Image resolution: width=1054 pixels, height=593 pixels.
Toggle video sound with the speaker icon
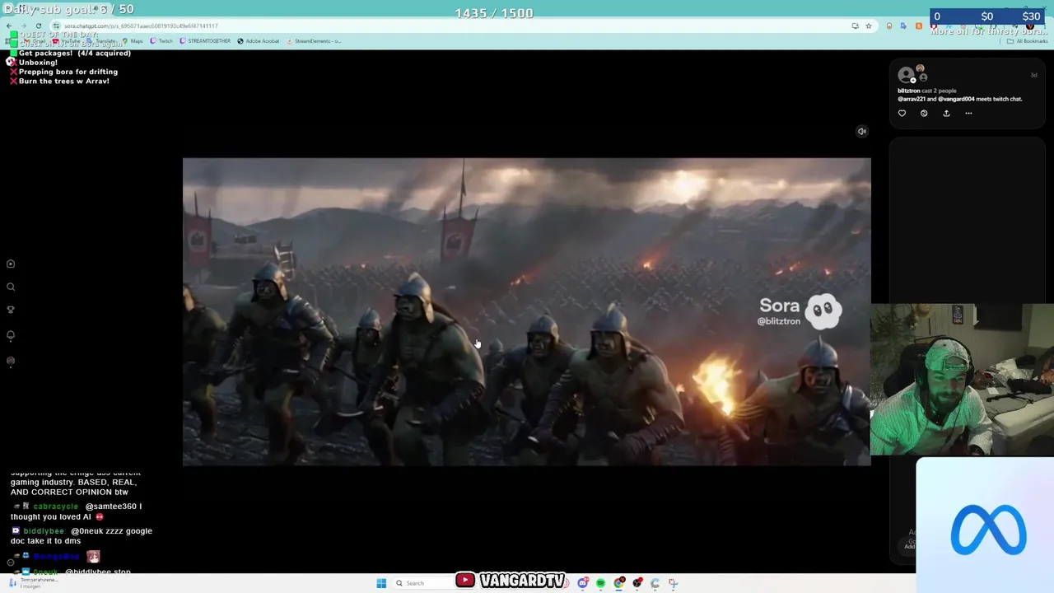(861, 131)
